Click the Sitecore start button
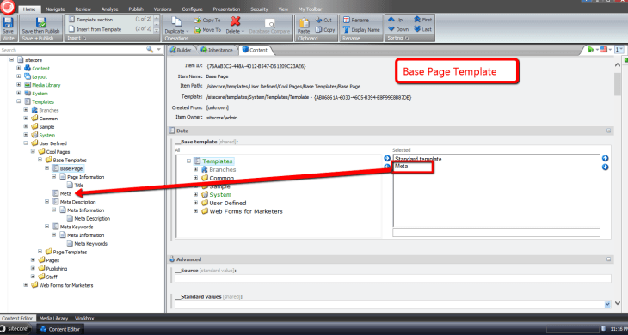 click(x=16, y=329)
